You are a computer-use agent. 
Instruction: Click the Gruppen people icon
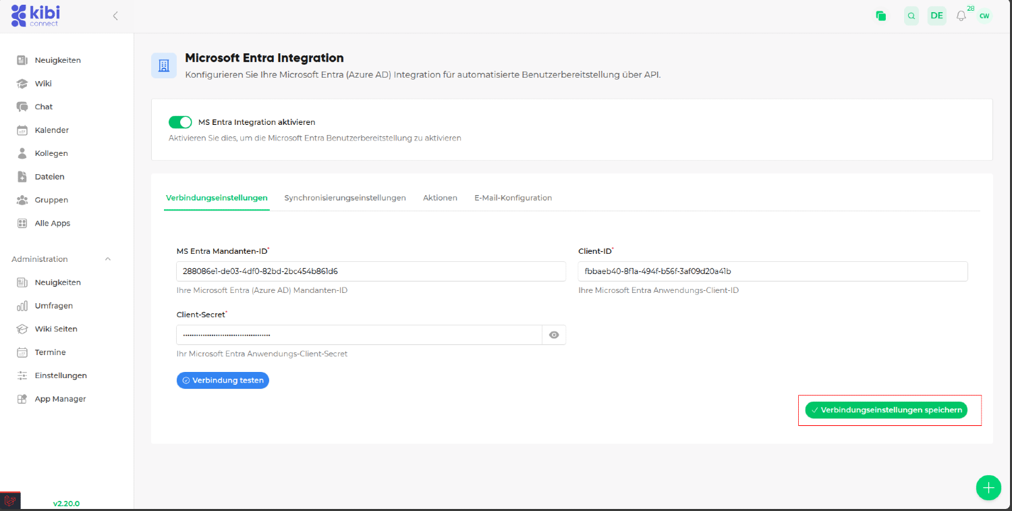[x=22, y=200]
